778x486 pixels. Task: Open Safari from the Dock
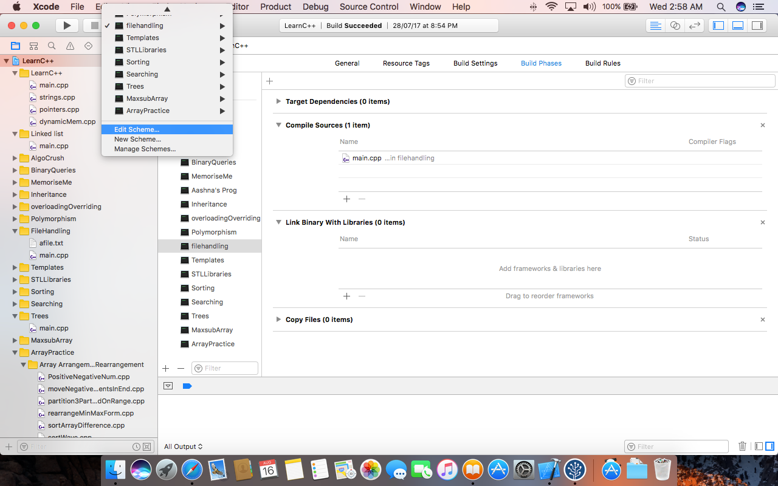click(x=192, y=470)
